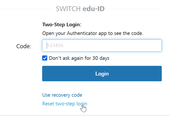Follow the Reset two-step login link
The image size is (170, 116).
[x=65, y=104]
